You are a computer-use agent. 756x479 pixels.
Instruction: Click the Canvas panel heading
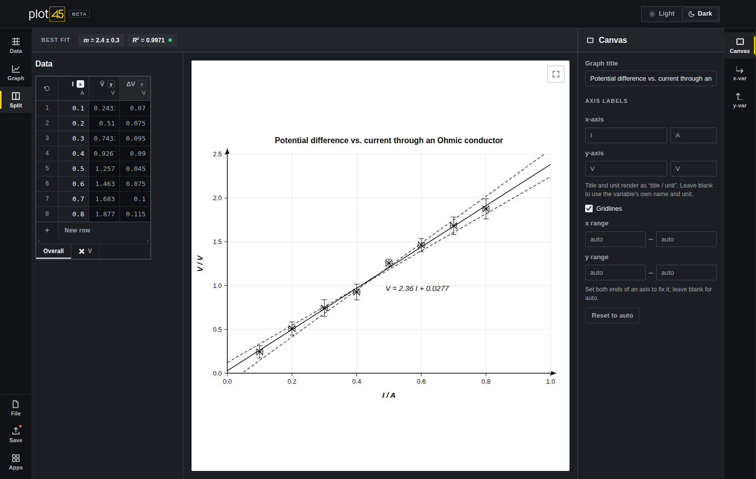612,40
